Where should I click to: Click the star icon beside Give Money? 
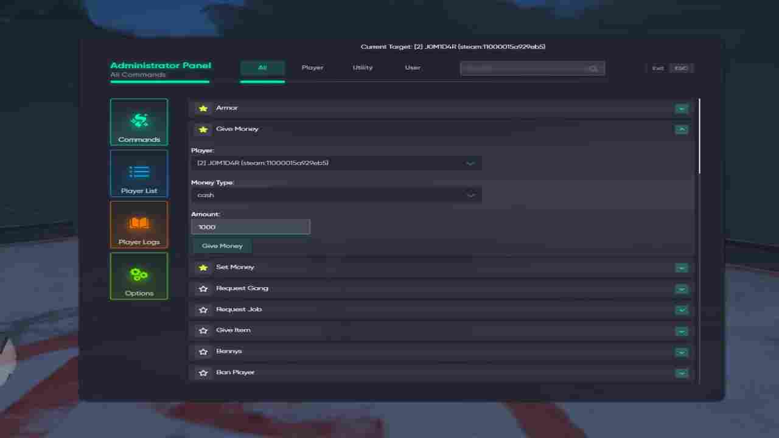tap(203, 129)
